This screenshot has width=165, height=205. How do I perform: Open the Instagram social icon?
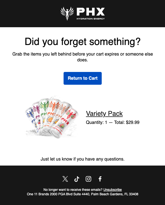[x=88, y=179]
